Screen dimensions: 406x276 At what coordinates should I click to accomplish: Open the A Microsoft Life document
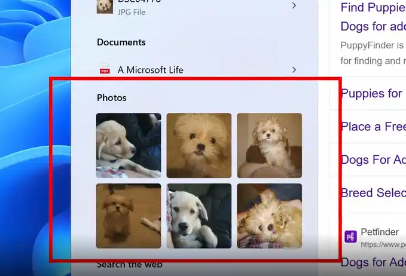[150, 70]
